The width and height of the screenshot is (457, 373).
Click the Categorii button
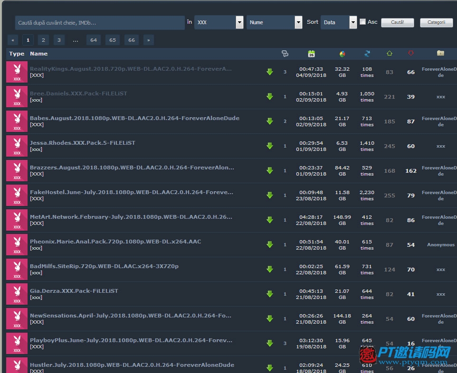pos(436,22)
